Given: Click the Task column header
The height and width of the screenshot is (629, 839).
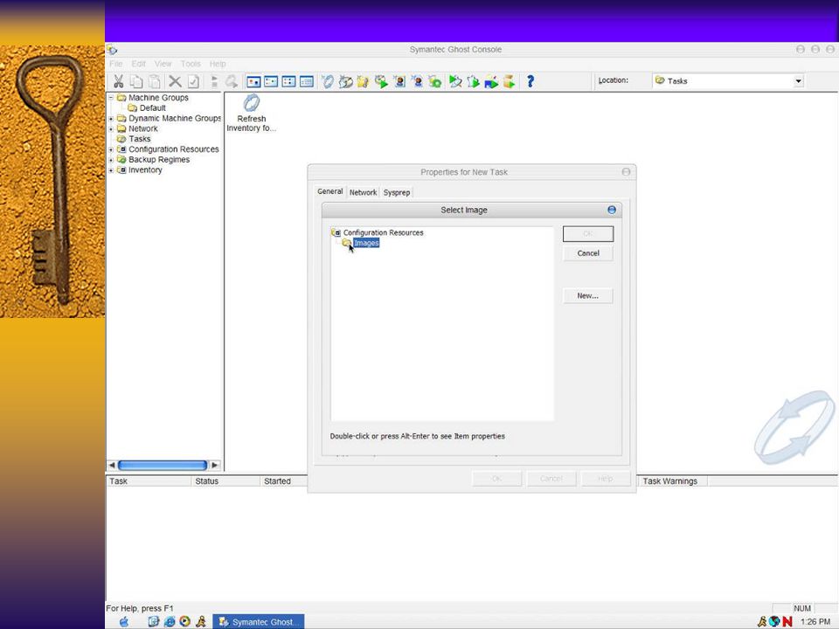Looking at the screenshot, I should pos(149,481).
